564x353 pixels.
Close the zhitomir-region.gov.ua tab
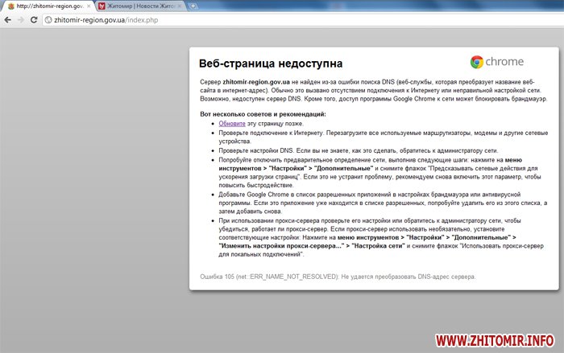coord(88,6)
